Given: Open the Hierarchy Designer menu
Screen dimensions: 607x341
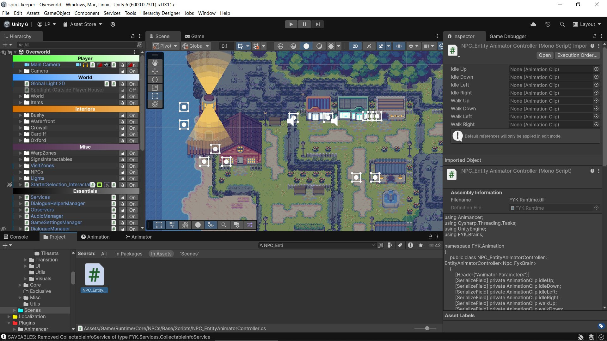Looking at the screenshot, I should [x=160, y=13].
